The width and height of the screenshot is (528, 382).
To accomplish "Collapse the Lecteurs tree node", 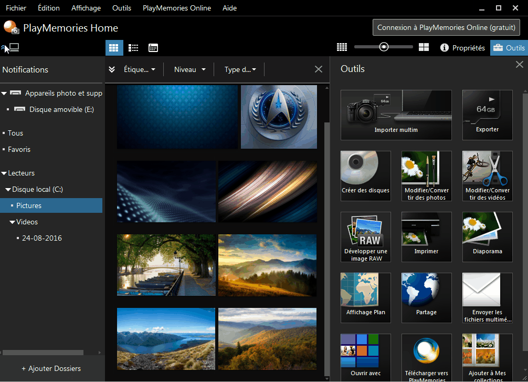I will tap(4, 173).
